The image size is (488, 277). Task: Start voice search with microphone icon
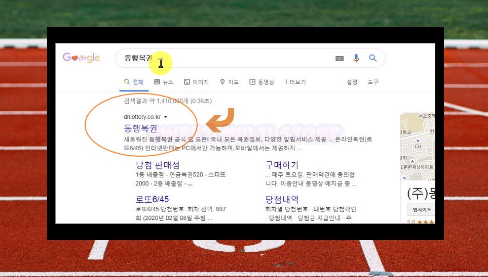point(356,58)
